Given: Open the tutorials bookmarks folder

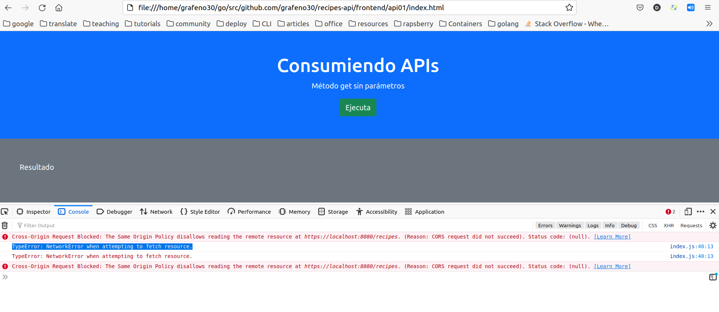Looking at the screenshot, I should [143, 24].
